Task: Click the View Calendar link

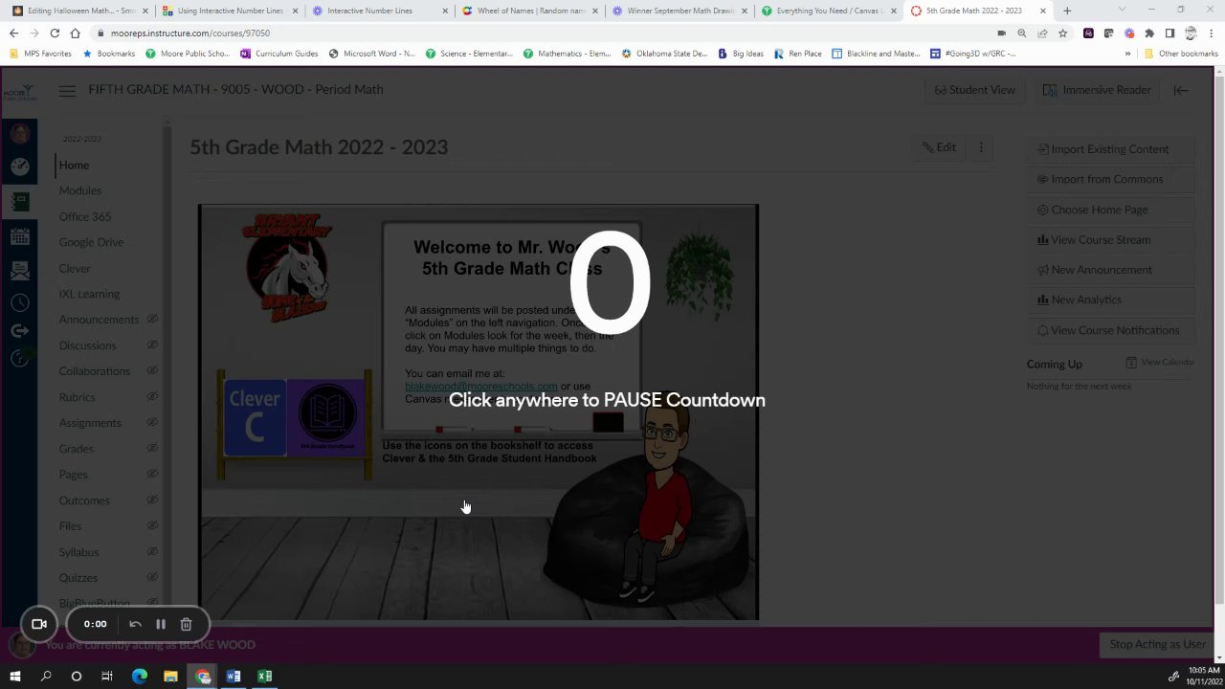Action: click(1160, 363)
